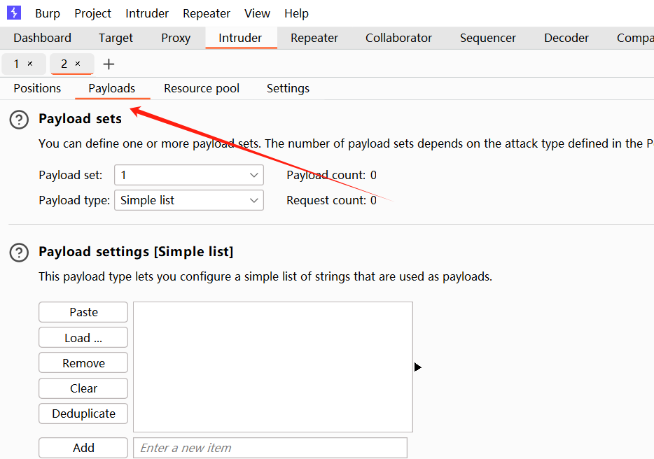The height and width of the screenshot is (459, 654).
Task: Open the View menu
Action: (x=258, y=13)
